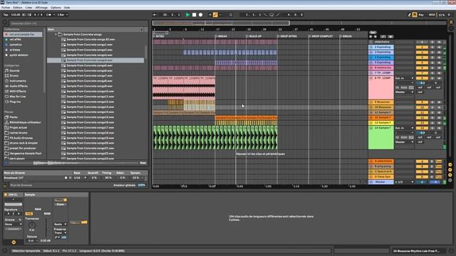Screen dimensions: 456x256
Task: Toggle the Arrangement Loop switch
Action: click(271, 14)
